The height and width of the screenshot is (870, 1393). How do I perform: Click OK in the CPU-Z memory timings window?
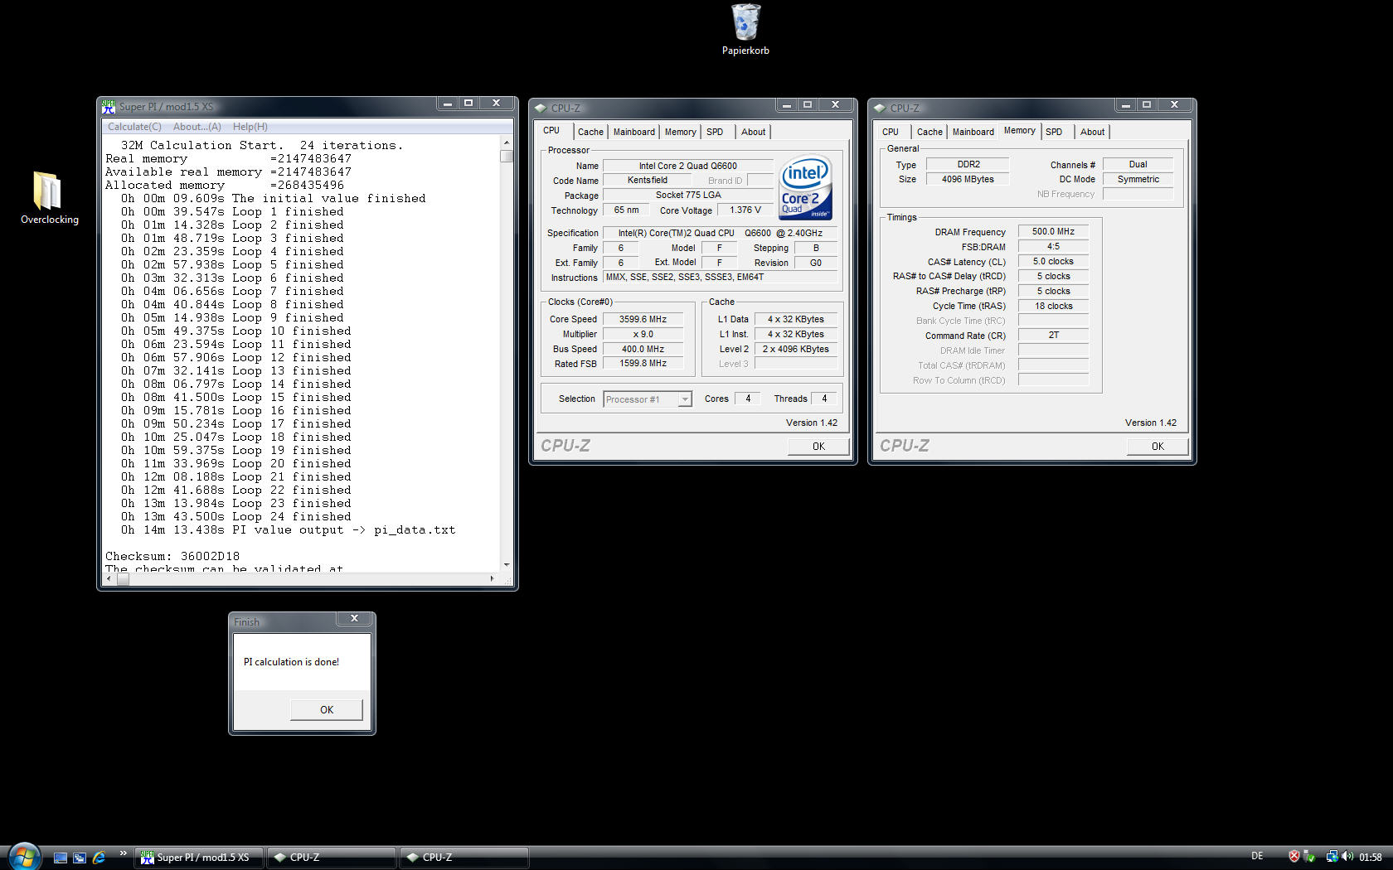(1158, 447)
